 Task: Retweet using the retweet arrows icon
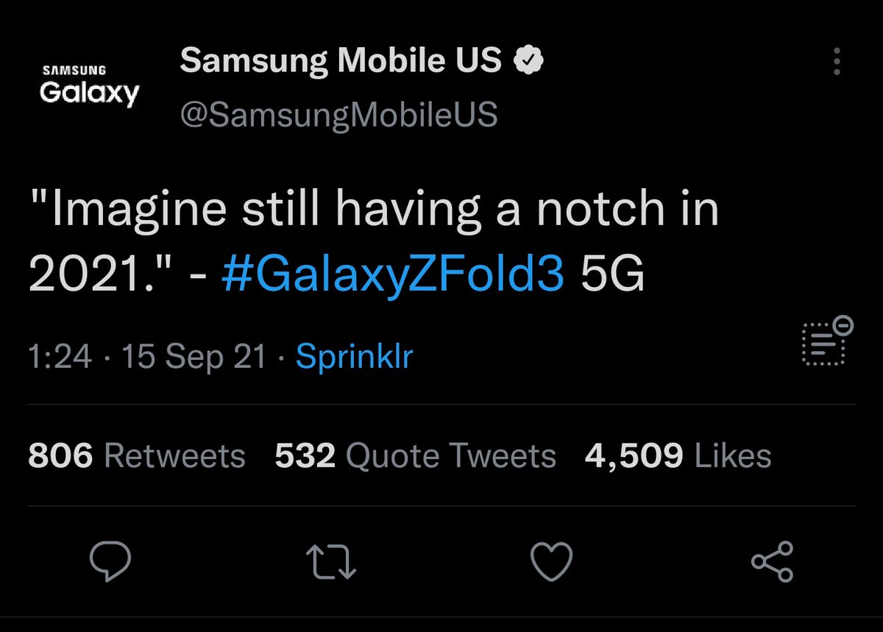330,562
